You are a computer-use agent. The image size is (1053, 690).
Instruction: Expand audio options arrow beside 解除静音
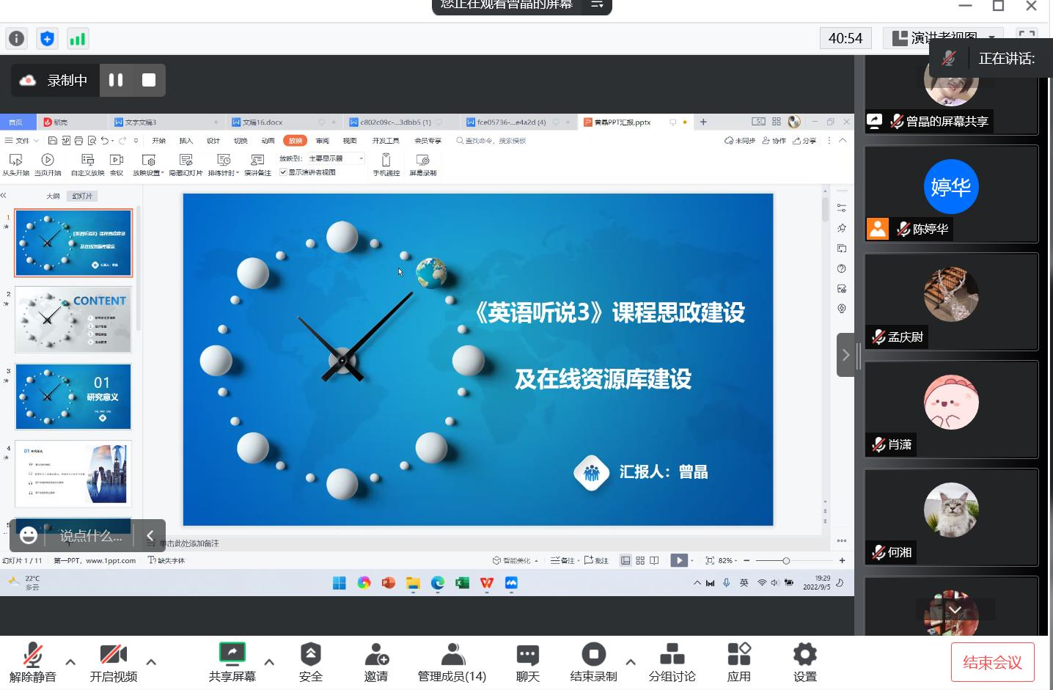70,662
